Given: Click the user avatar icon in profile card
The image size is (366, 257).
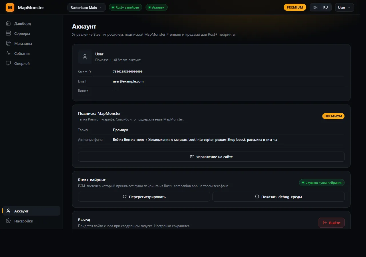Looking at the screenshot, I should [85, 57].
